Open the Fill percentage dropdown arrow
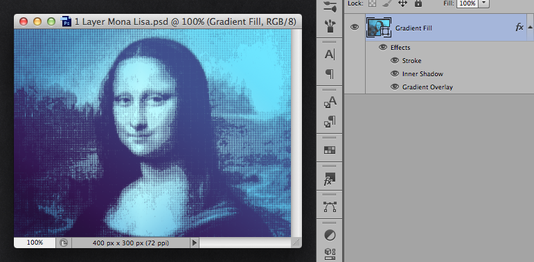The width and height of the screenshot is (534, 262). coord(484,3)
